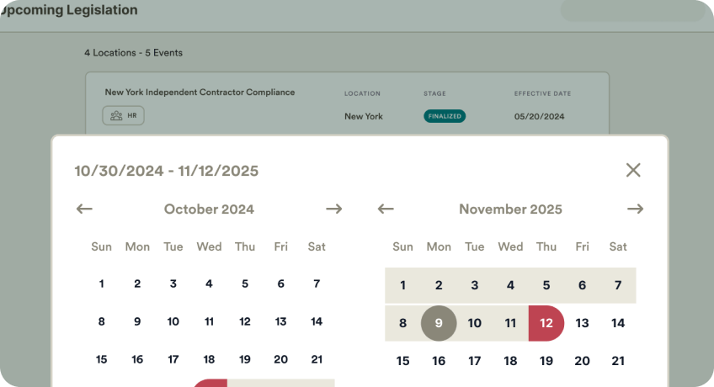Go to next month on October calendar
The height and width of the screenshot is (387, 714).
[334, 209]
